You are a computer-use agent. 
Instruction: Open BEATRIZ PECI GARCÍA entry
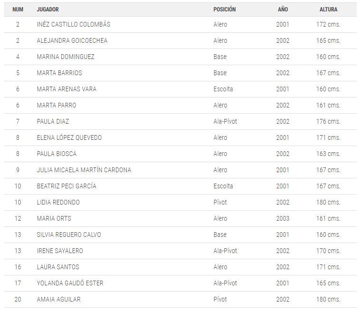pyautogui.click(x=66, y=186)
